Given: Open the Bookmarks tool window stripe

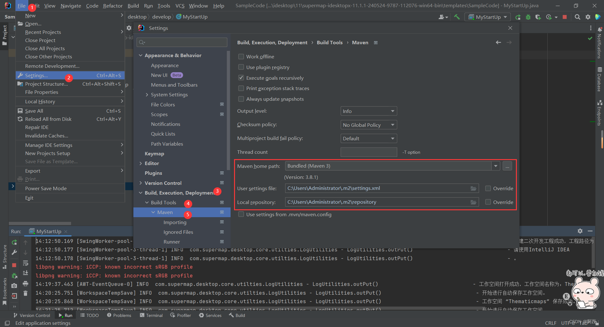Looking at the screenshot, I should pos(4,292).
